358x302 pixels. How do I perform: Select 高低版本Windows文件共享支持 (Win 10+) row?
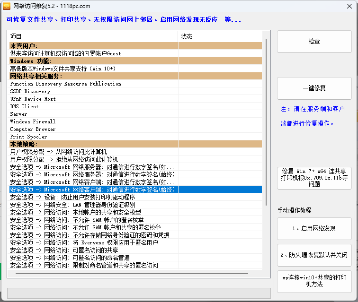[135, 69]
